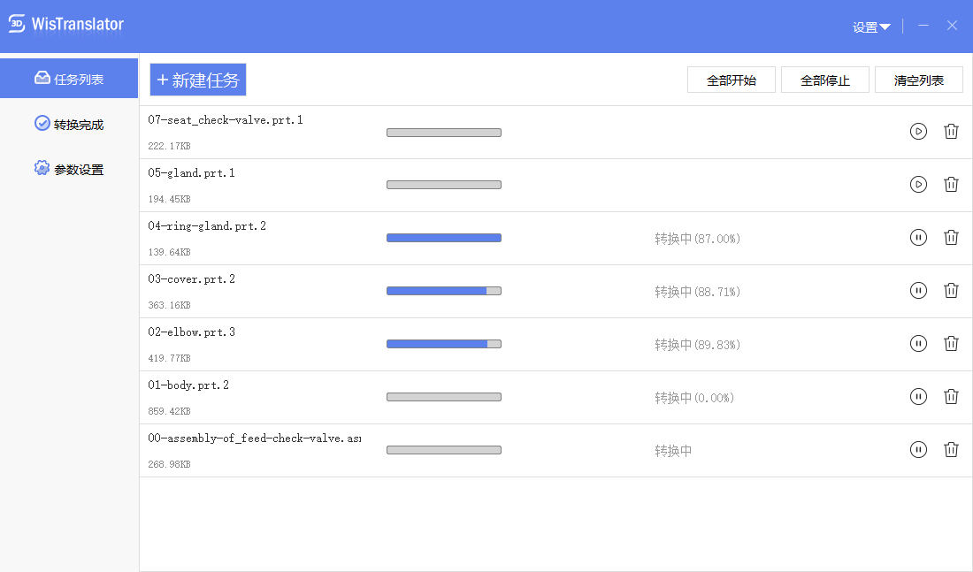Start conversion of 05-gland.prt.1

(918, 184)
